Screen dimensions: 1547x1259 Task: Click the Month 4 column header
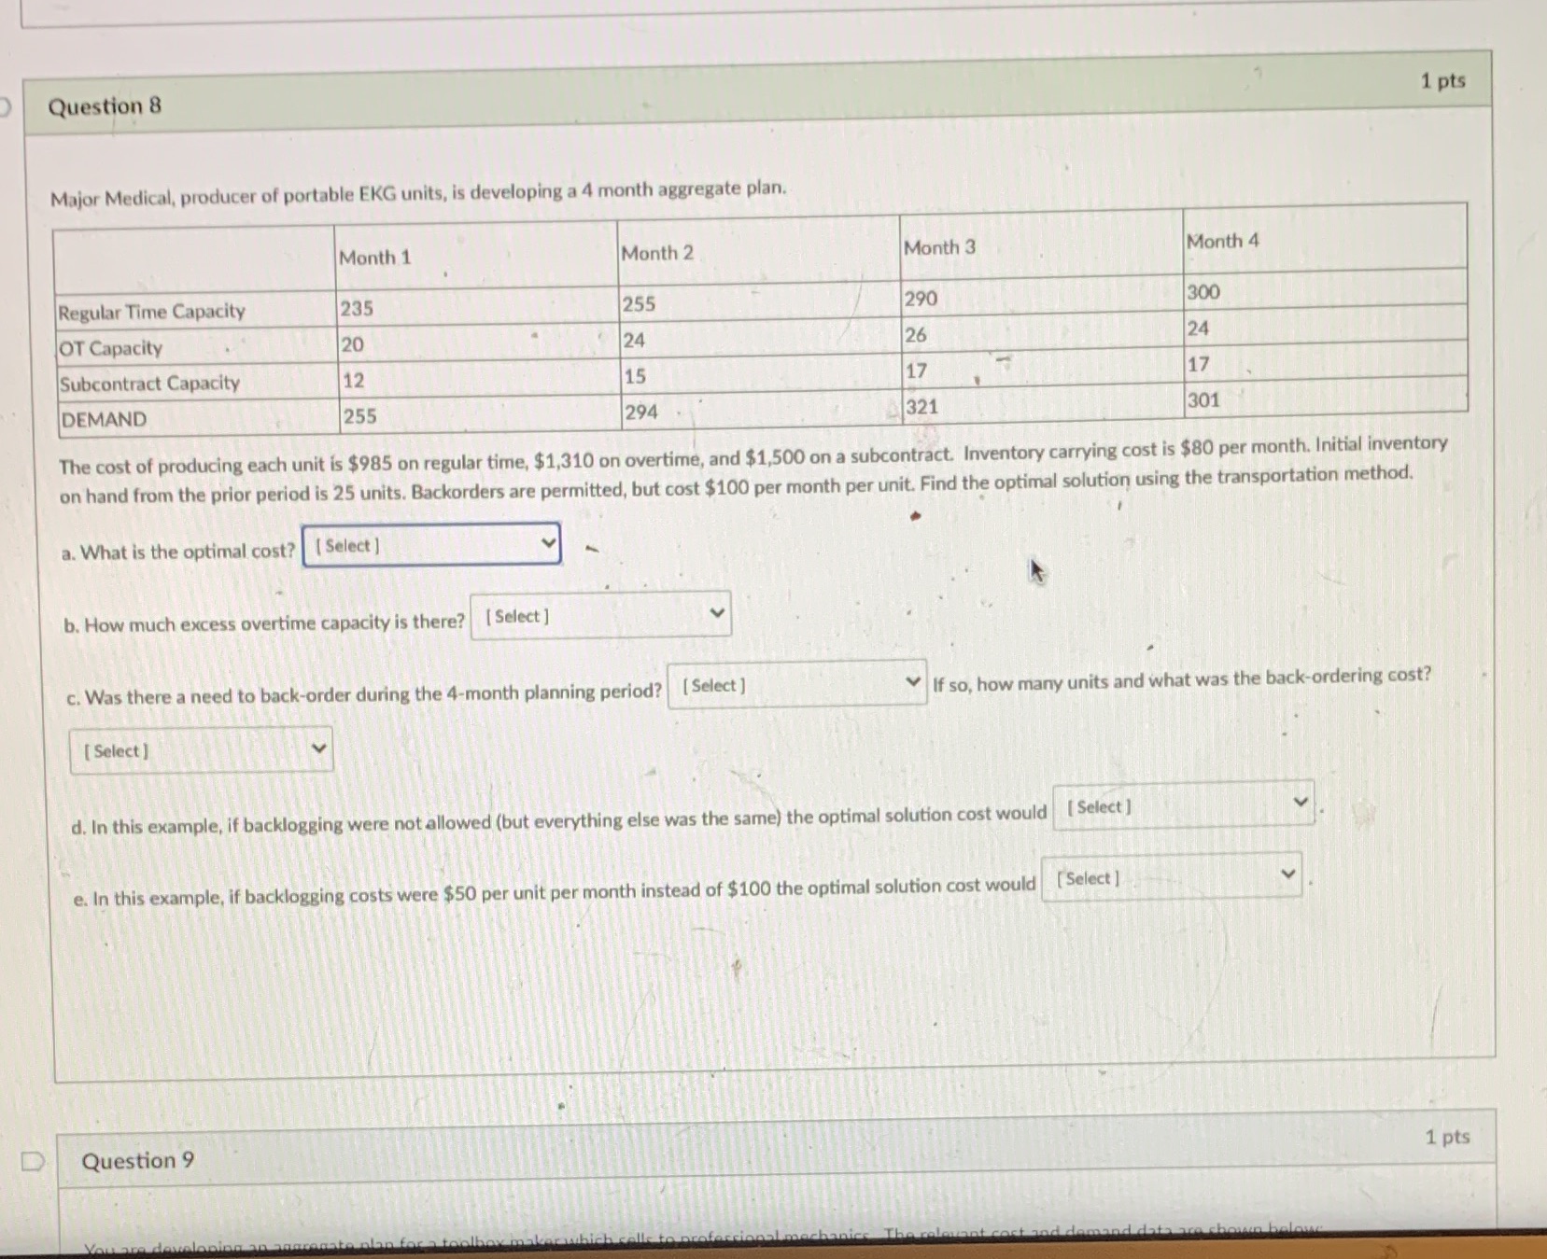[1222, 241]
